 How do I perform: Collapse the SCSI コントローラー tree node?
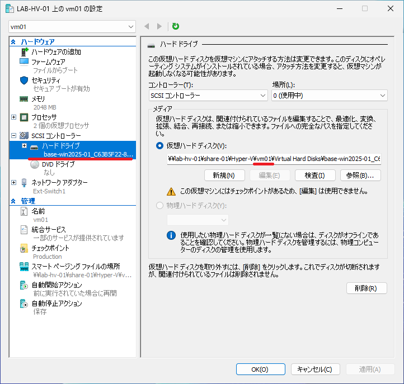click(14, 135)
